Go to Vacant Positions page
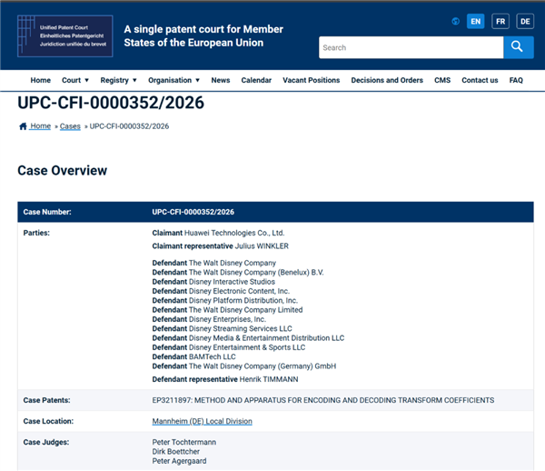The image size is (545, 471). 311,80
